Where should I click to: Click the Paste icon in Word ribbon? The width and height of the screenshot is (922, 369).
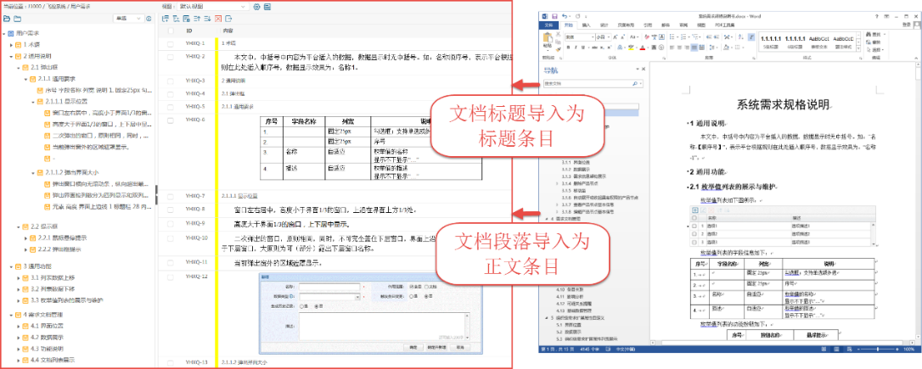click(547, 42)
